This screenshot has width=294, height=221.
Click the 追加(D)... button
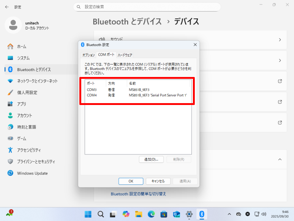pos(151,159)
